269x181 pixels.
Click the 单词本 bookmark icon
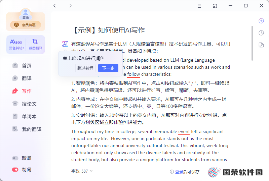pyautogui.click(x=15, y=116)
